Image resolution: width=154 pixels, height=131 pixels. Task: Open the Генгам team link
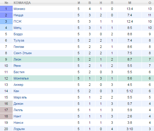(19, 47)
